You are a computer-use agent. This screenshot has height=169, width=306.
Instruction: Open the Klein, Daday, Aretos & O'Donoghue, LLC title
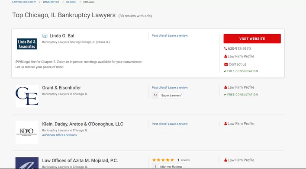(x=83, y=124)
